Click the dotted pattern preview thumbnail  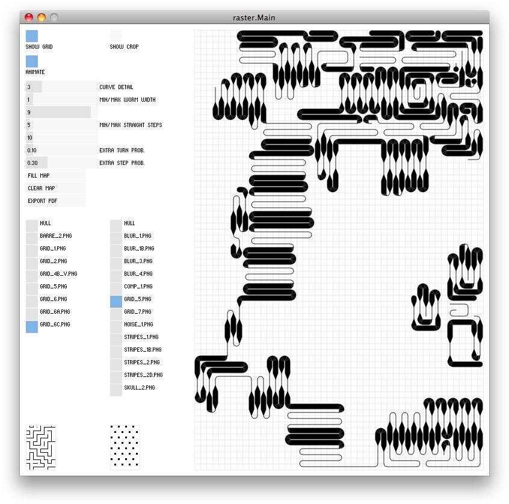click(125, 447)
